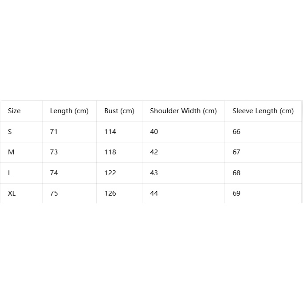Click sleeve length value 69

(x=236, y=193)
